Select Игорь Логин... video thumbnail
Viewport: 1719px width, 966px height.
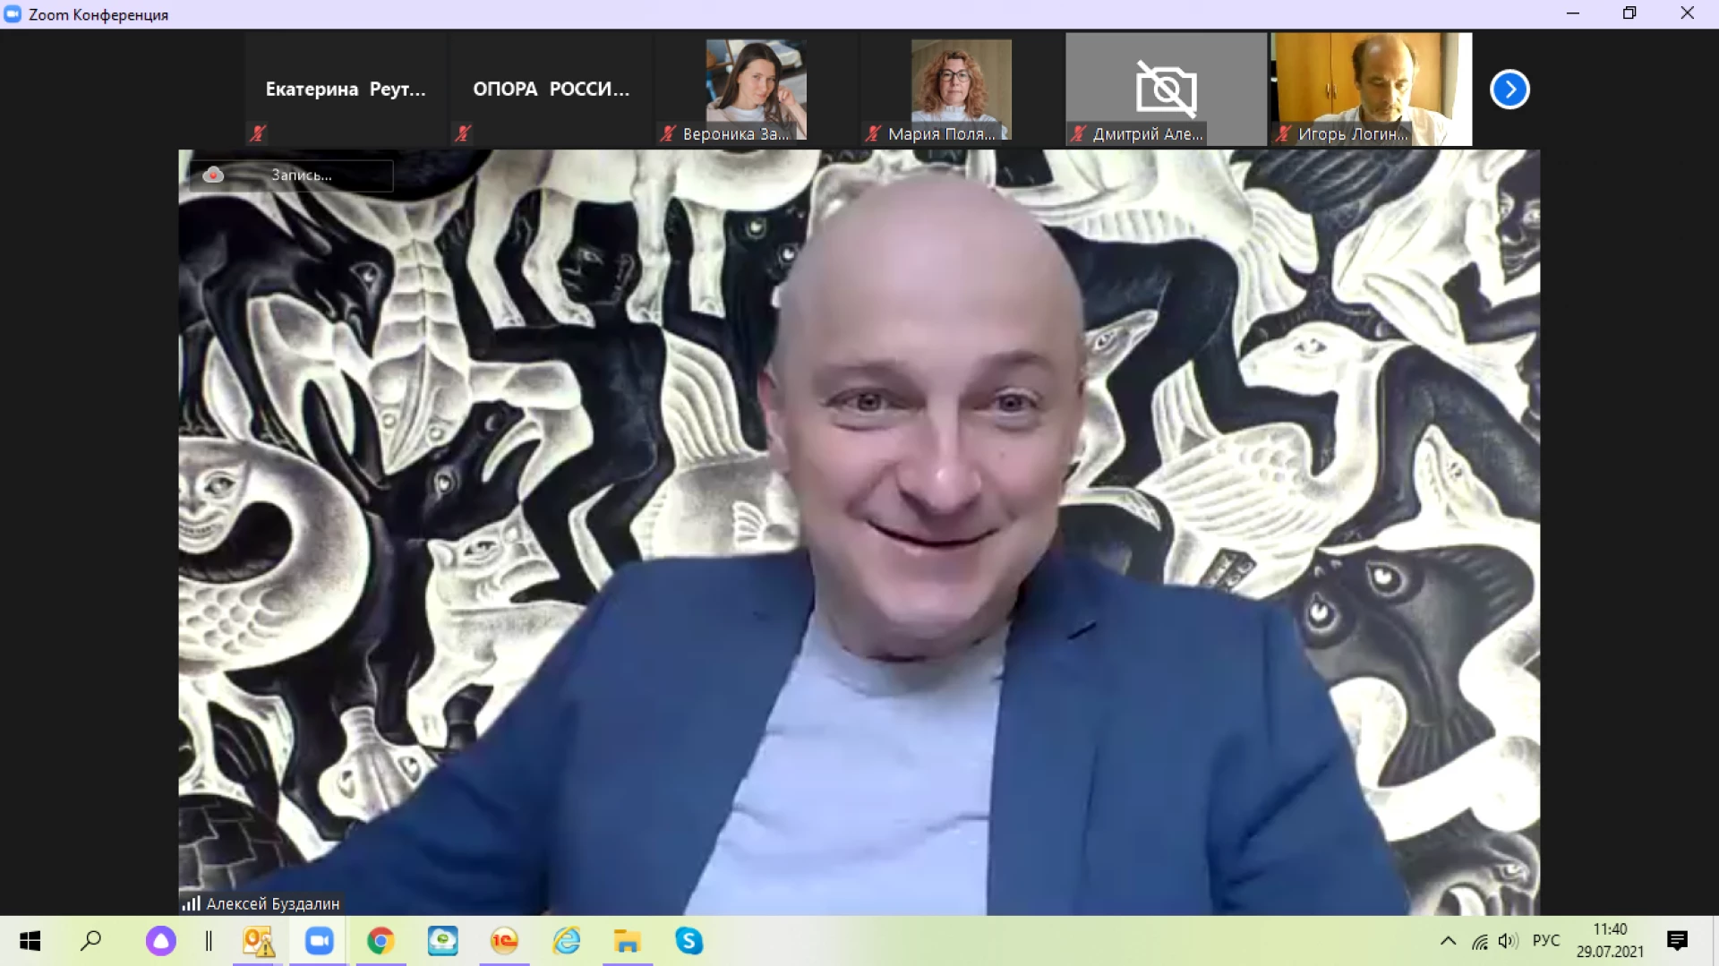pos(1372,90)
